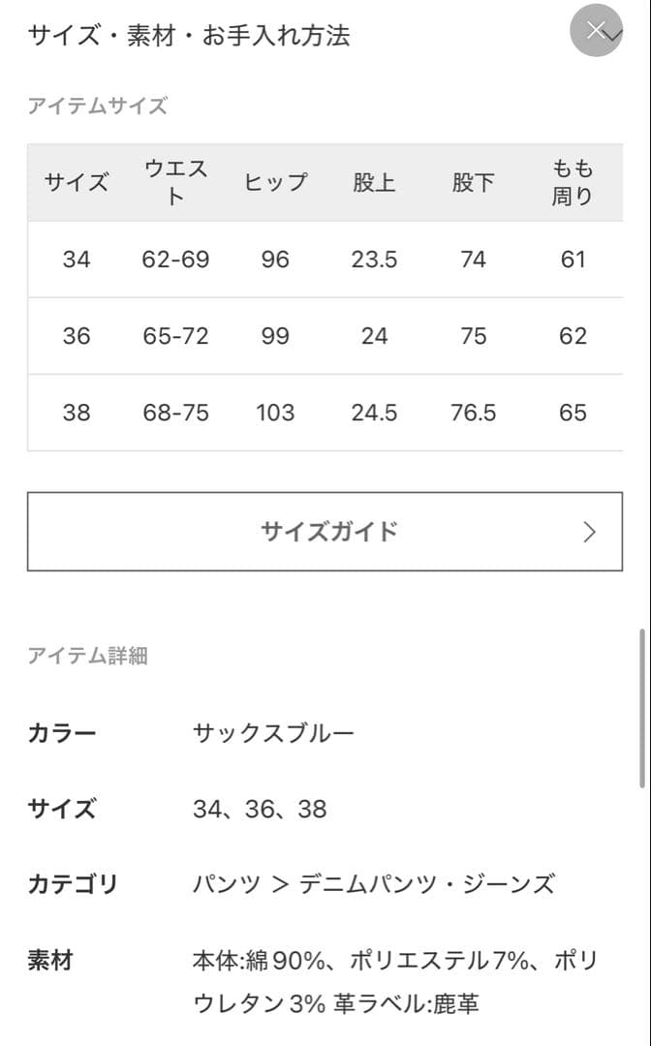
Task: Click the サックスブルー color value
Action: pyautogui.click(x=273, y=732)
